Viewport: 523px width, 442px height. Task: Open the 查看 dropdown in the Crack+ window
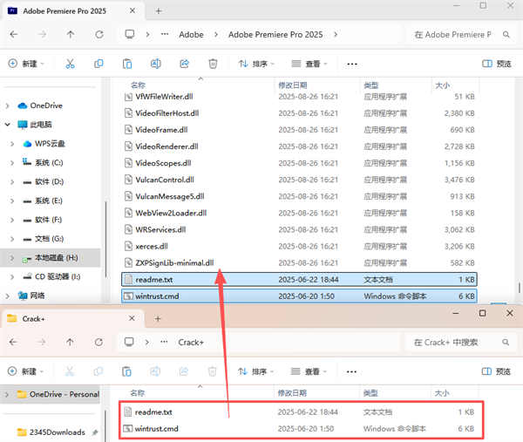click(x=309, y=371)
